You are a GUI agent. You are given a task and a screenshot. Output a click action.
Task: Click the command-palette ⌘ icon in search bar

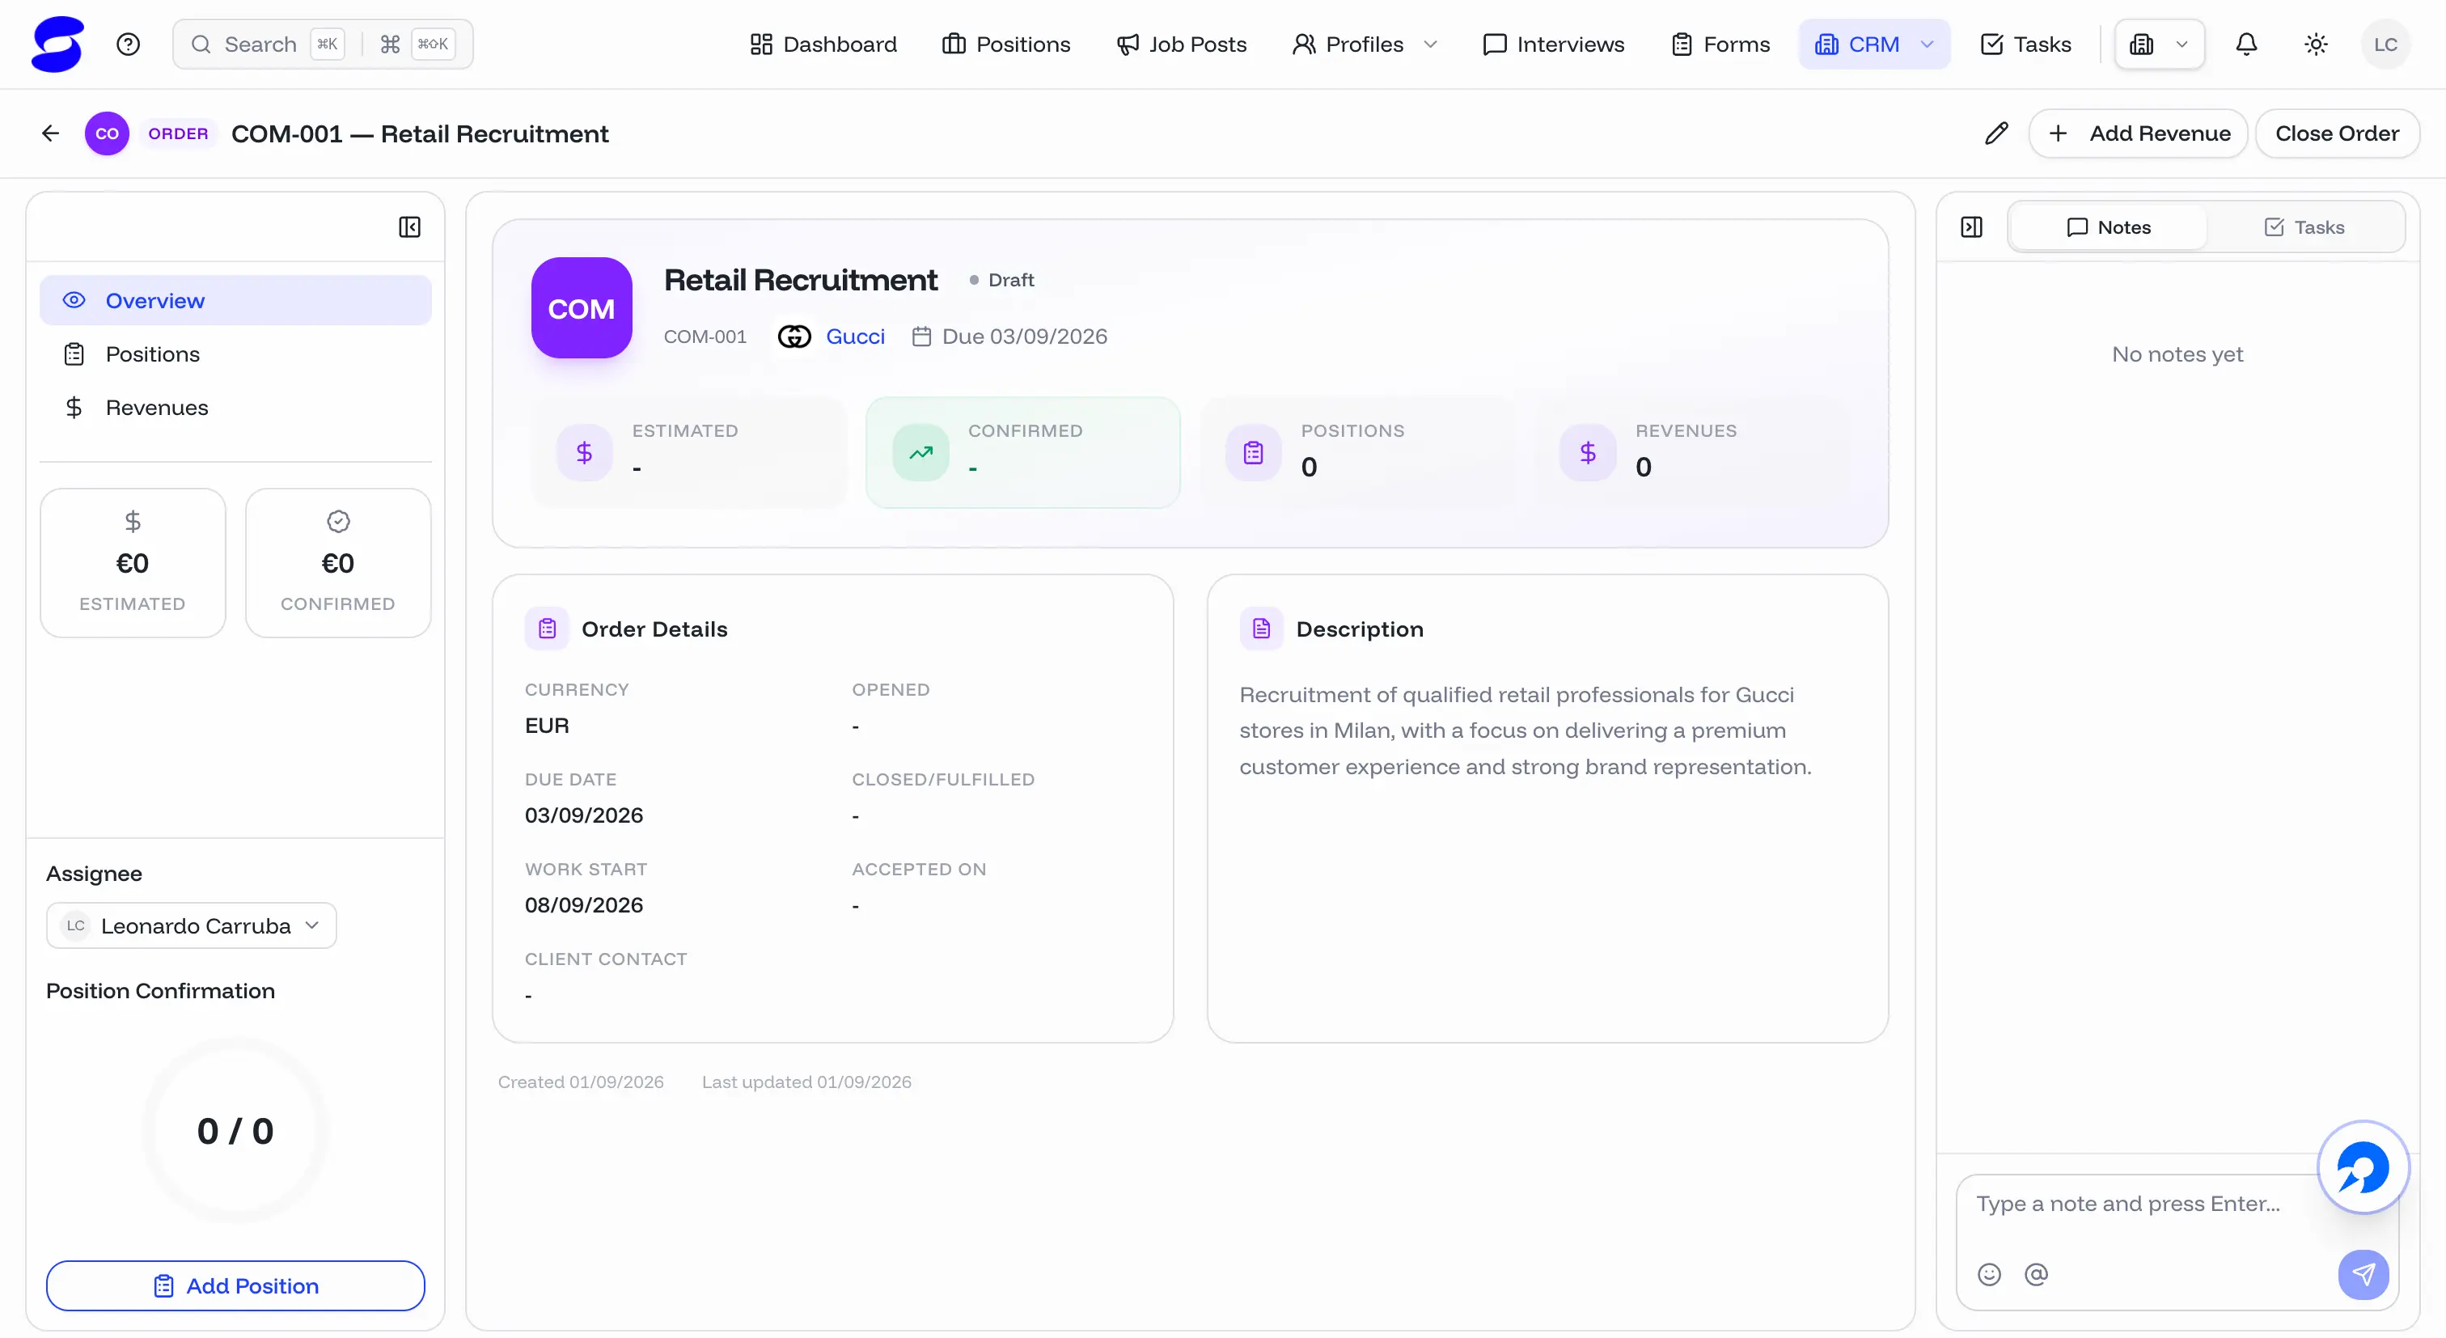(389, 44)
